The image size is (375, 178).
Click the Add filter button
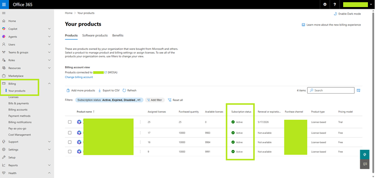click(x=155, y=100)
